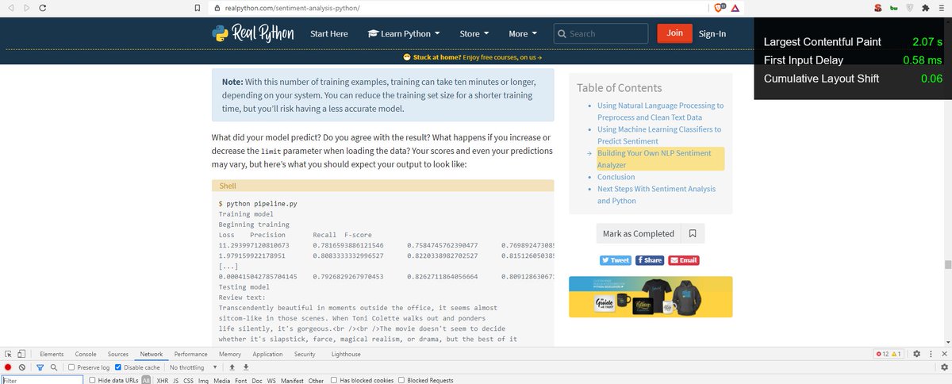This screenshot has height=384, width=952.
Task: Open the grey shield extension icon
Action: pyautogui.click(x=909, y=7)
